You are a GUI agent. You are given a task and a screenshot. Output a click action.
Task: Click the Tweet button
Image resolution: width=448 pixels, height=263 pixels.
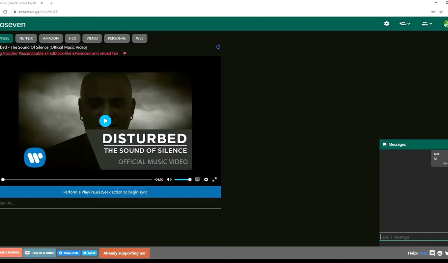click(x=89, y=253)
